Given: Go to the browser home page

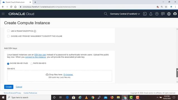Looking at the screenshot, I should [x=15, y=7].
